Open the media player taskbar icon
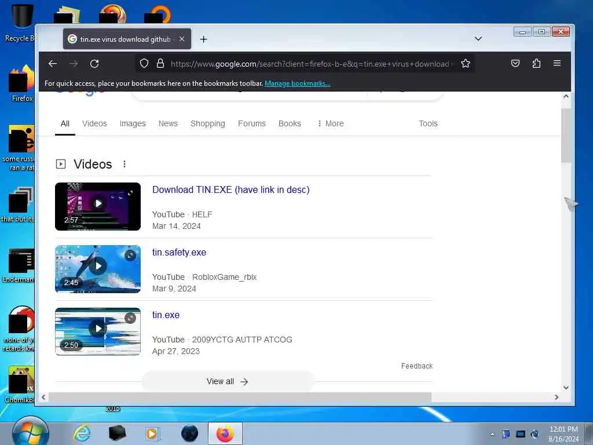 [x=152, y=433]
